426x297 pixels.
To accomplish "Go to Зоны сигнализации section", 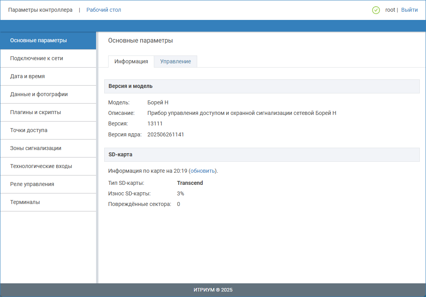I will (x=48, y=148).
